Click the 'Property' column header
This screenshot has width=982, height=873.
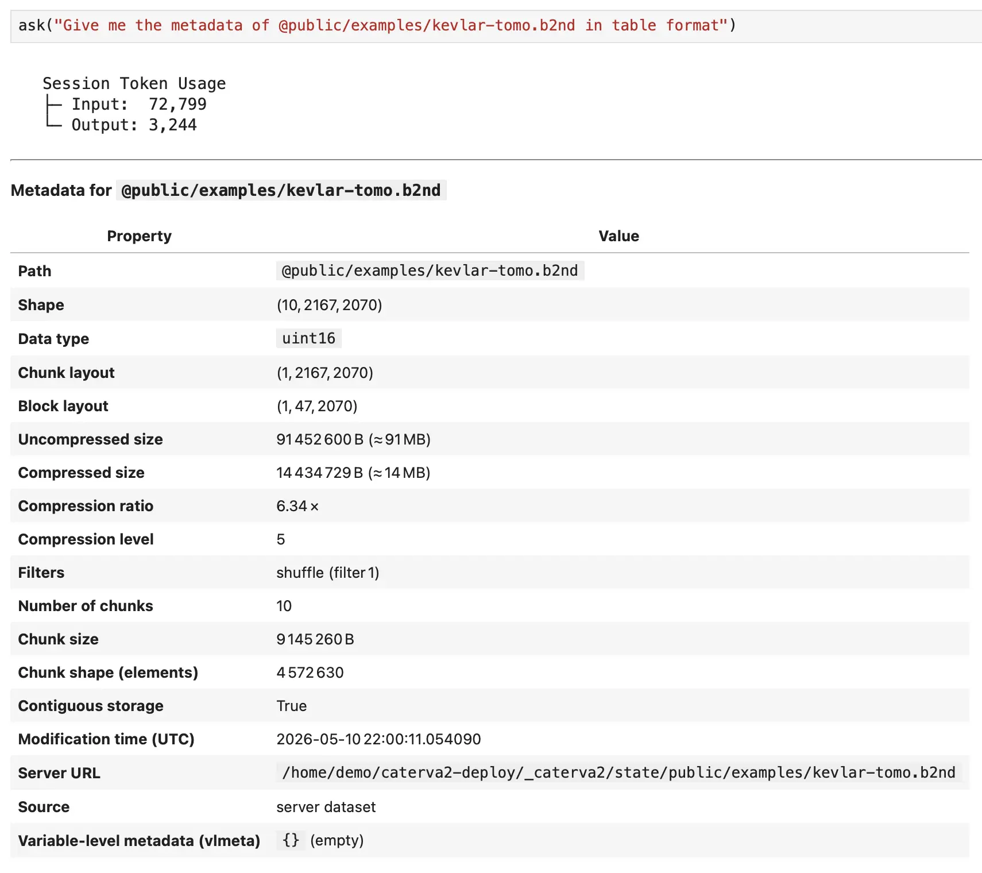[140, 236]
